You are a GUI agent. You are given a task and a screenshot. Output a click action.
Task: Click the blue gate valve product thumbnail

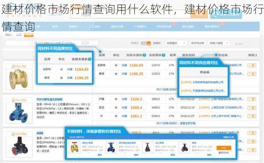[x=19, y=113]
